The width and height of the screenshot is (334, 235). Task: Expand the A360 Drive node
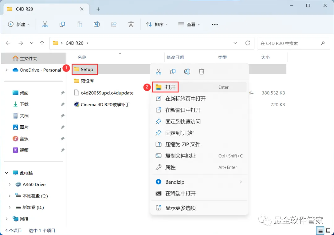(10, 185)
